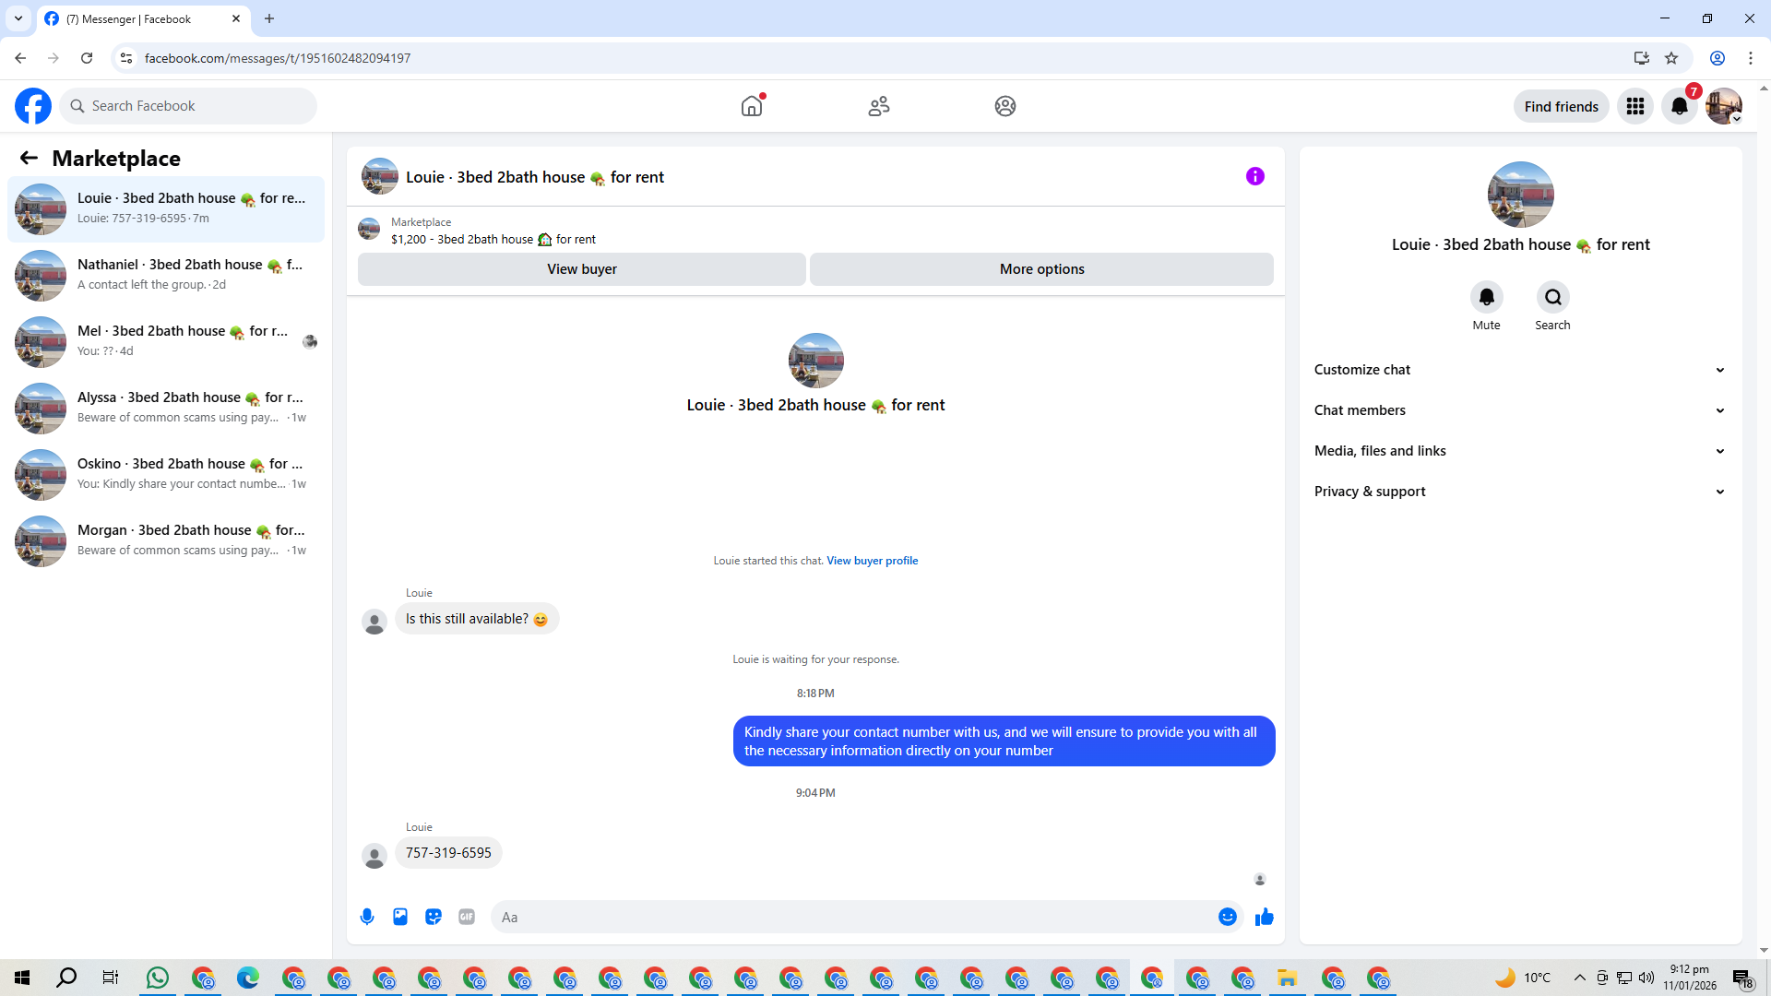Mute this chat with the bell icon
Image resolution: width=1771 pixels, height=996 pixels.
pyautogui.click(x=1487, y=297)
